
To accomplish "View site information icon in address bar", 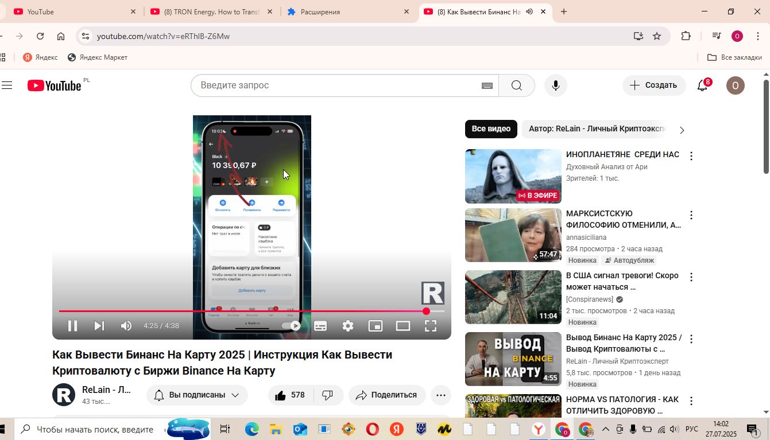I will click(86, 36).
